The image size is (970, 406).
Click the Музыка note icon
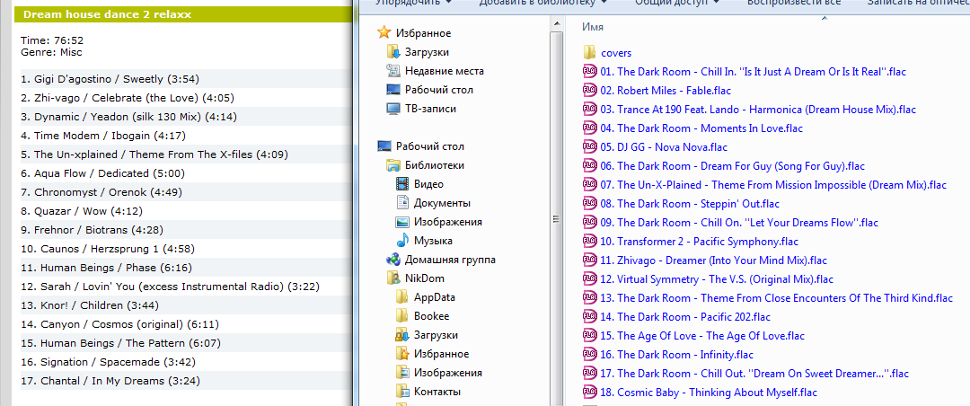(402, 241)
